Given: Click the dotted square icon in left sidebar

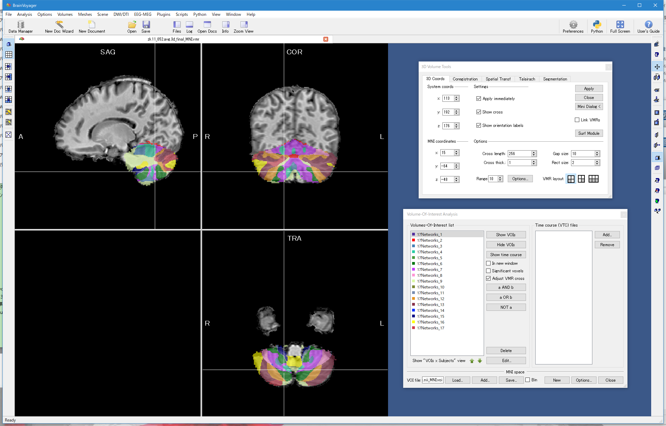Looking at the screenshot, I should [x=9, y=134].
